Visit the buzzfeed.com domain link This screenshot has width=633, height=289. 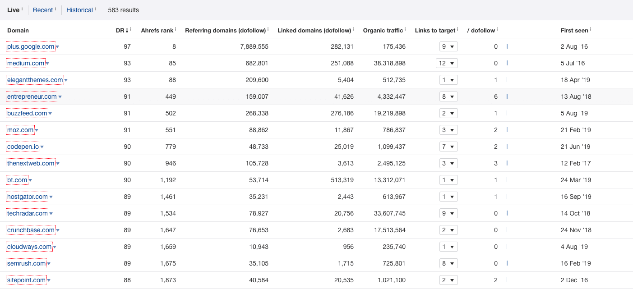27,113
